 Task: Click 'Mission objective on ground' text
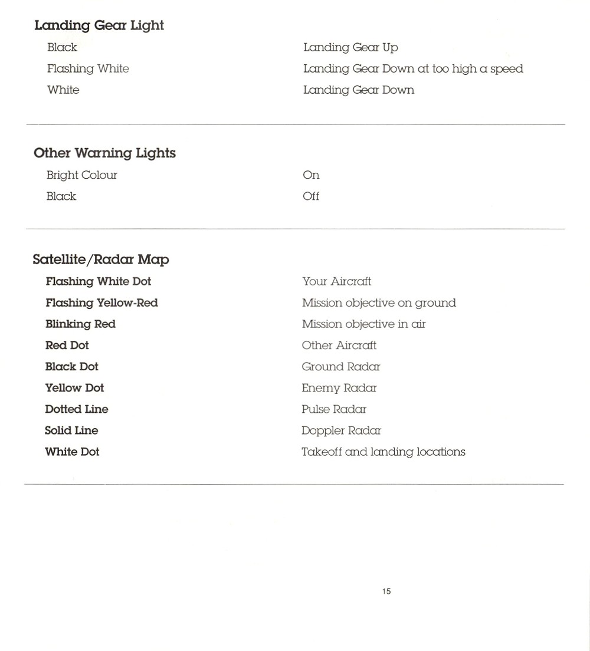tap(379, 303)
